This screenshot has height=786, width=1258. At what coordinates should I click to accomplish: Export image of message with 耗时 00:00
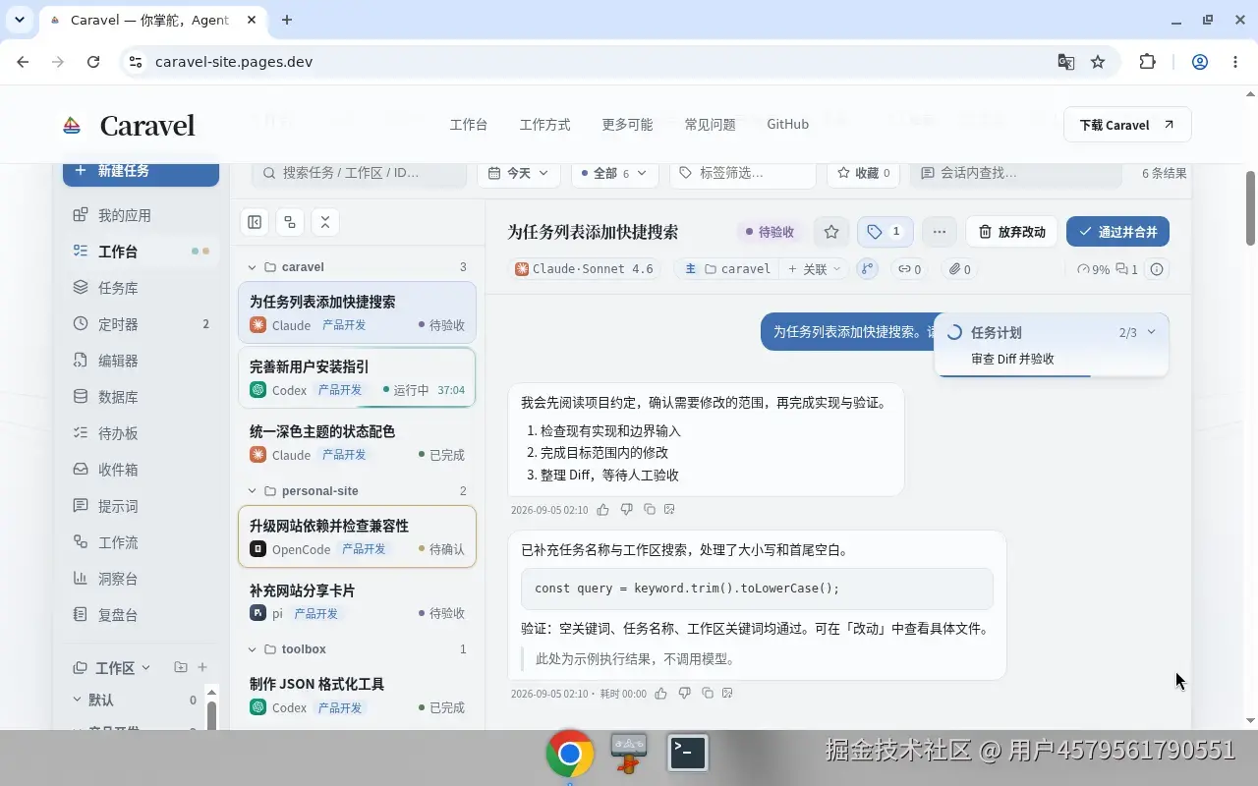click(728, 694)
